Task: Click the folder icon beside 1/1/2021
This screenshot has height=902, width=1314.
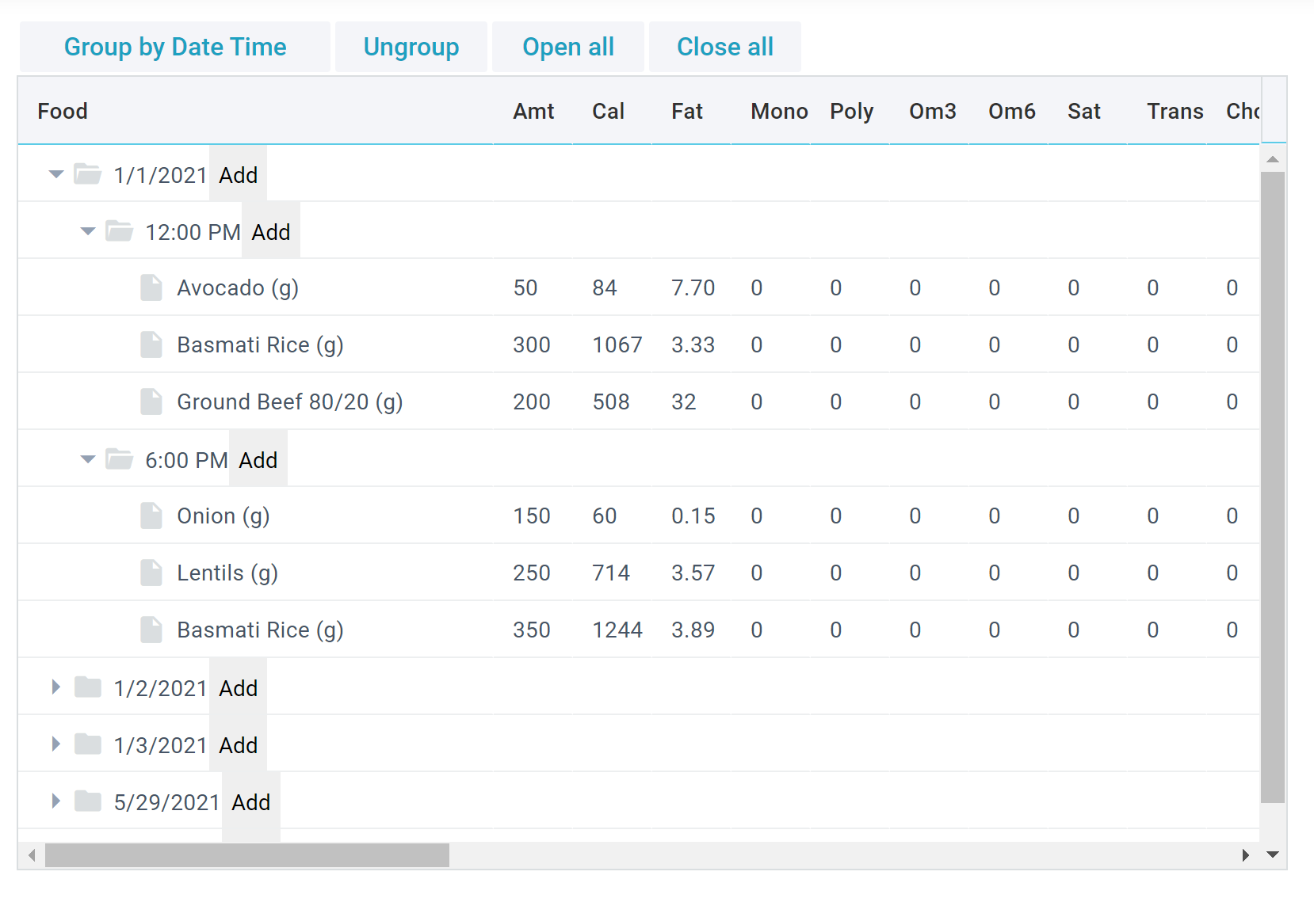Action: point(87,173)
